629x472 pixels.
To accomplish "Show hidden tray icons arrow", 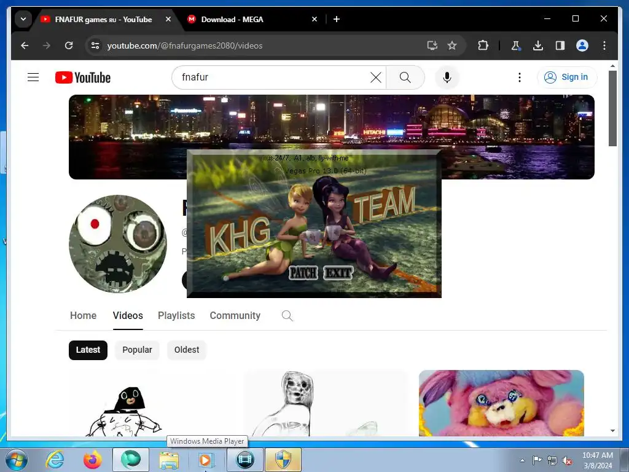I will click(522, 460).
